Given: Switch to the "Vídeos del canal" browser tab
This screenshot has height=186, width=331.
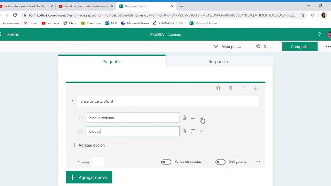Looking at the screenshot, I should pos(26,6).
